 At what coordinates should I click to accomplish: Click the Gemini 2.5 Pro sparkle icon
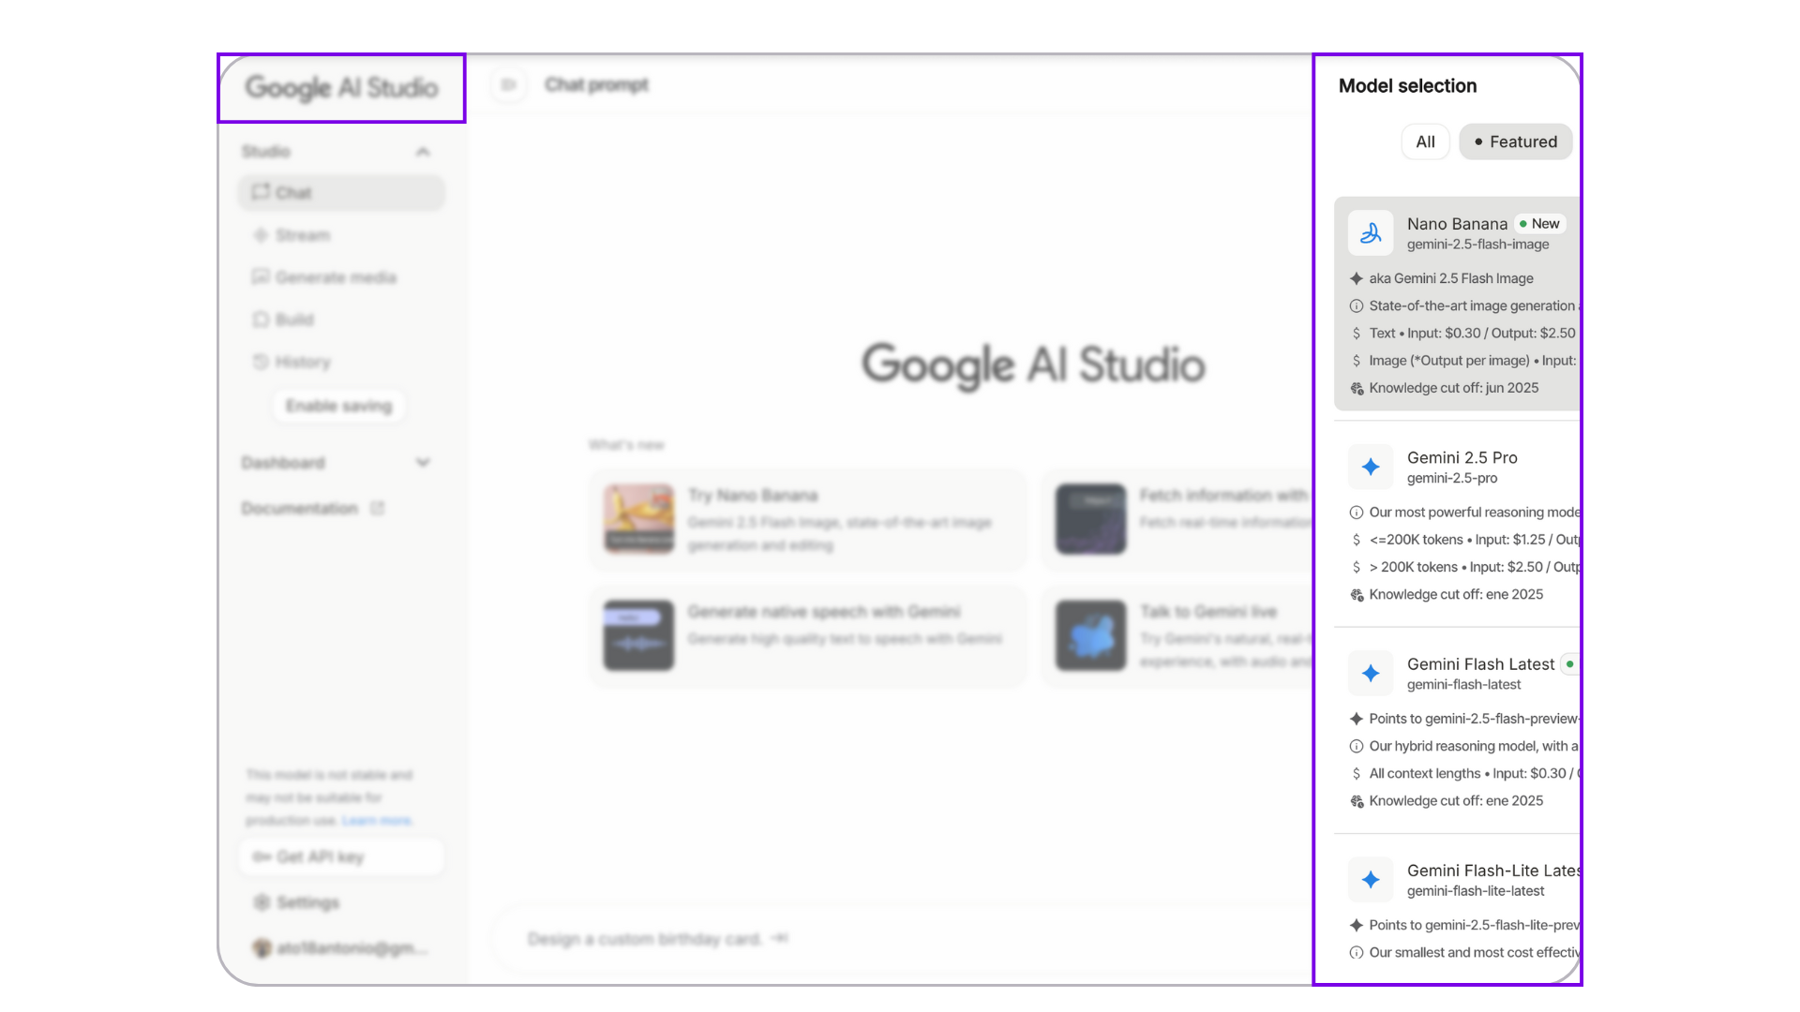(1371, 467)
